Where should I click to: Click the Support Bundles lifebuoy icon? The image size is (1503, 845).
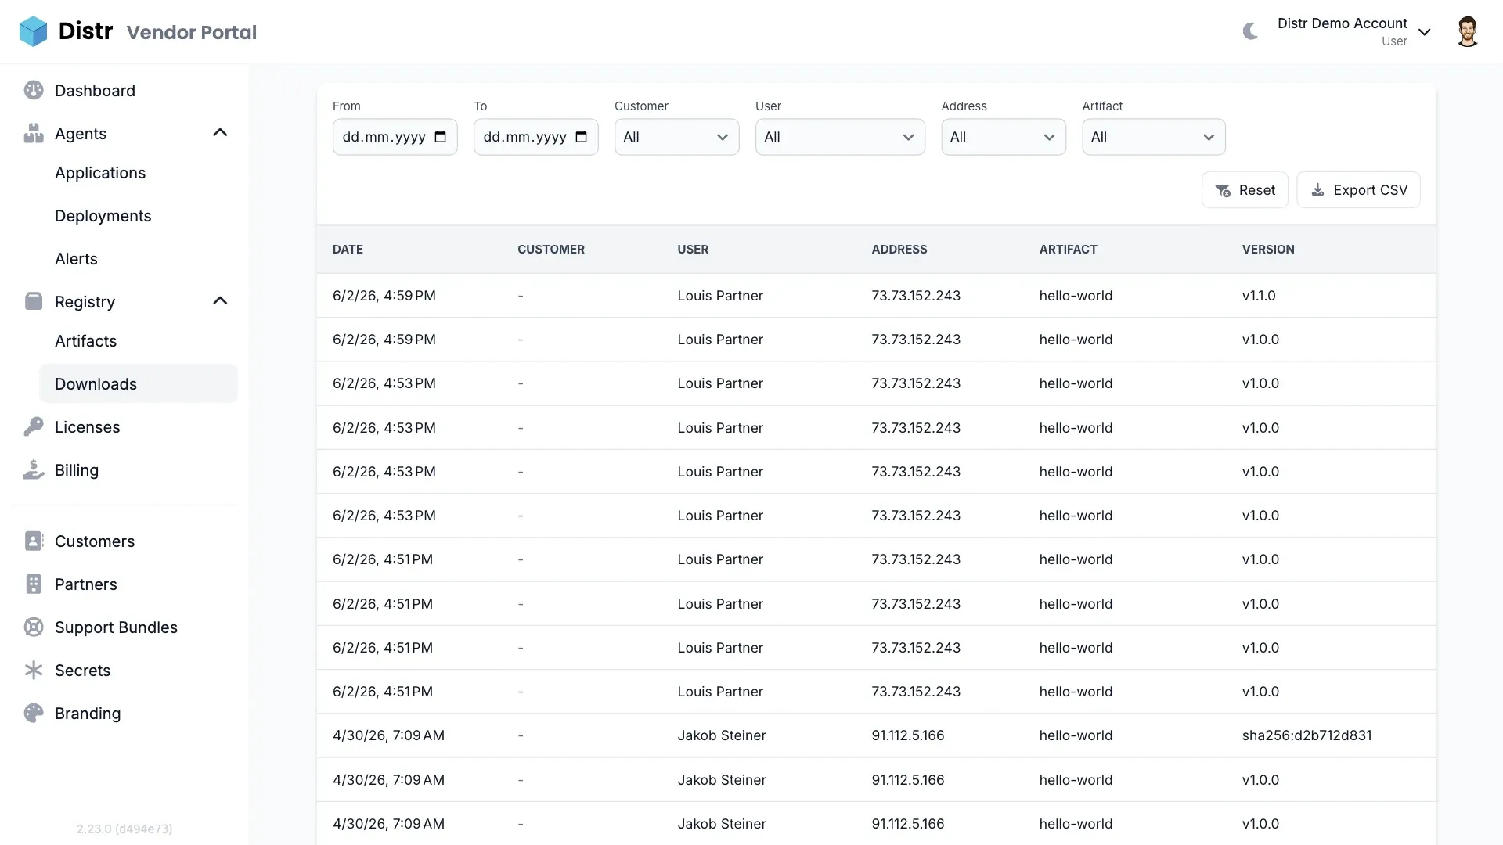34,627
